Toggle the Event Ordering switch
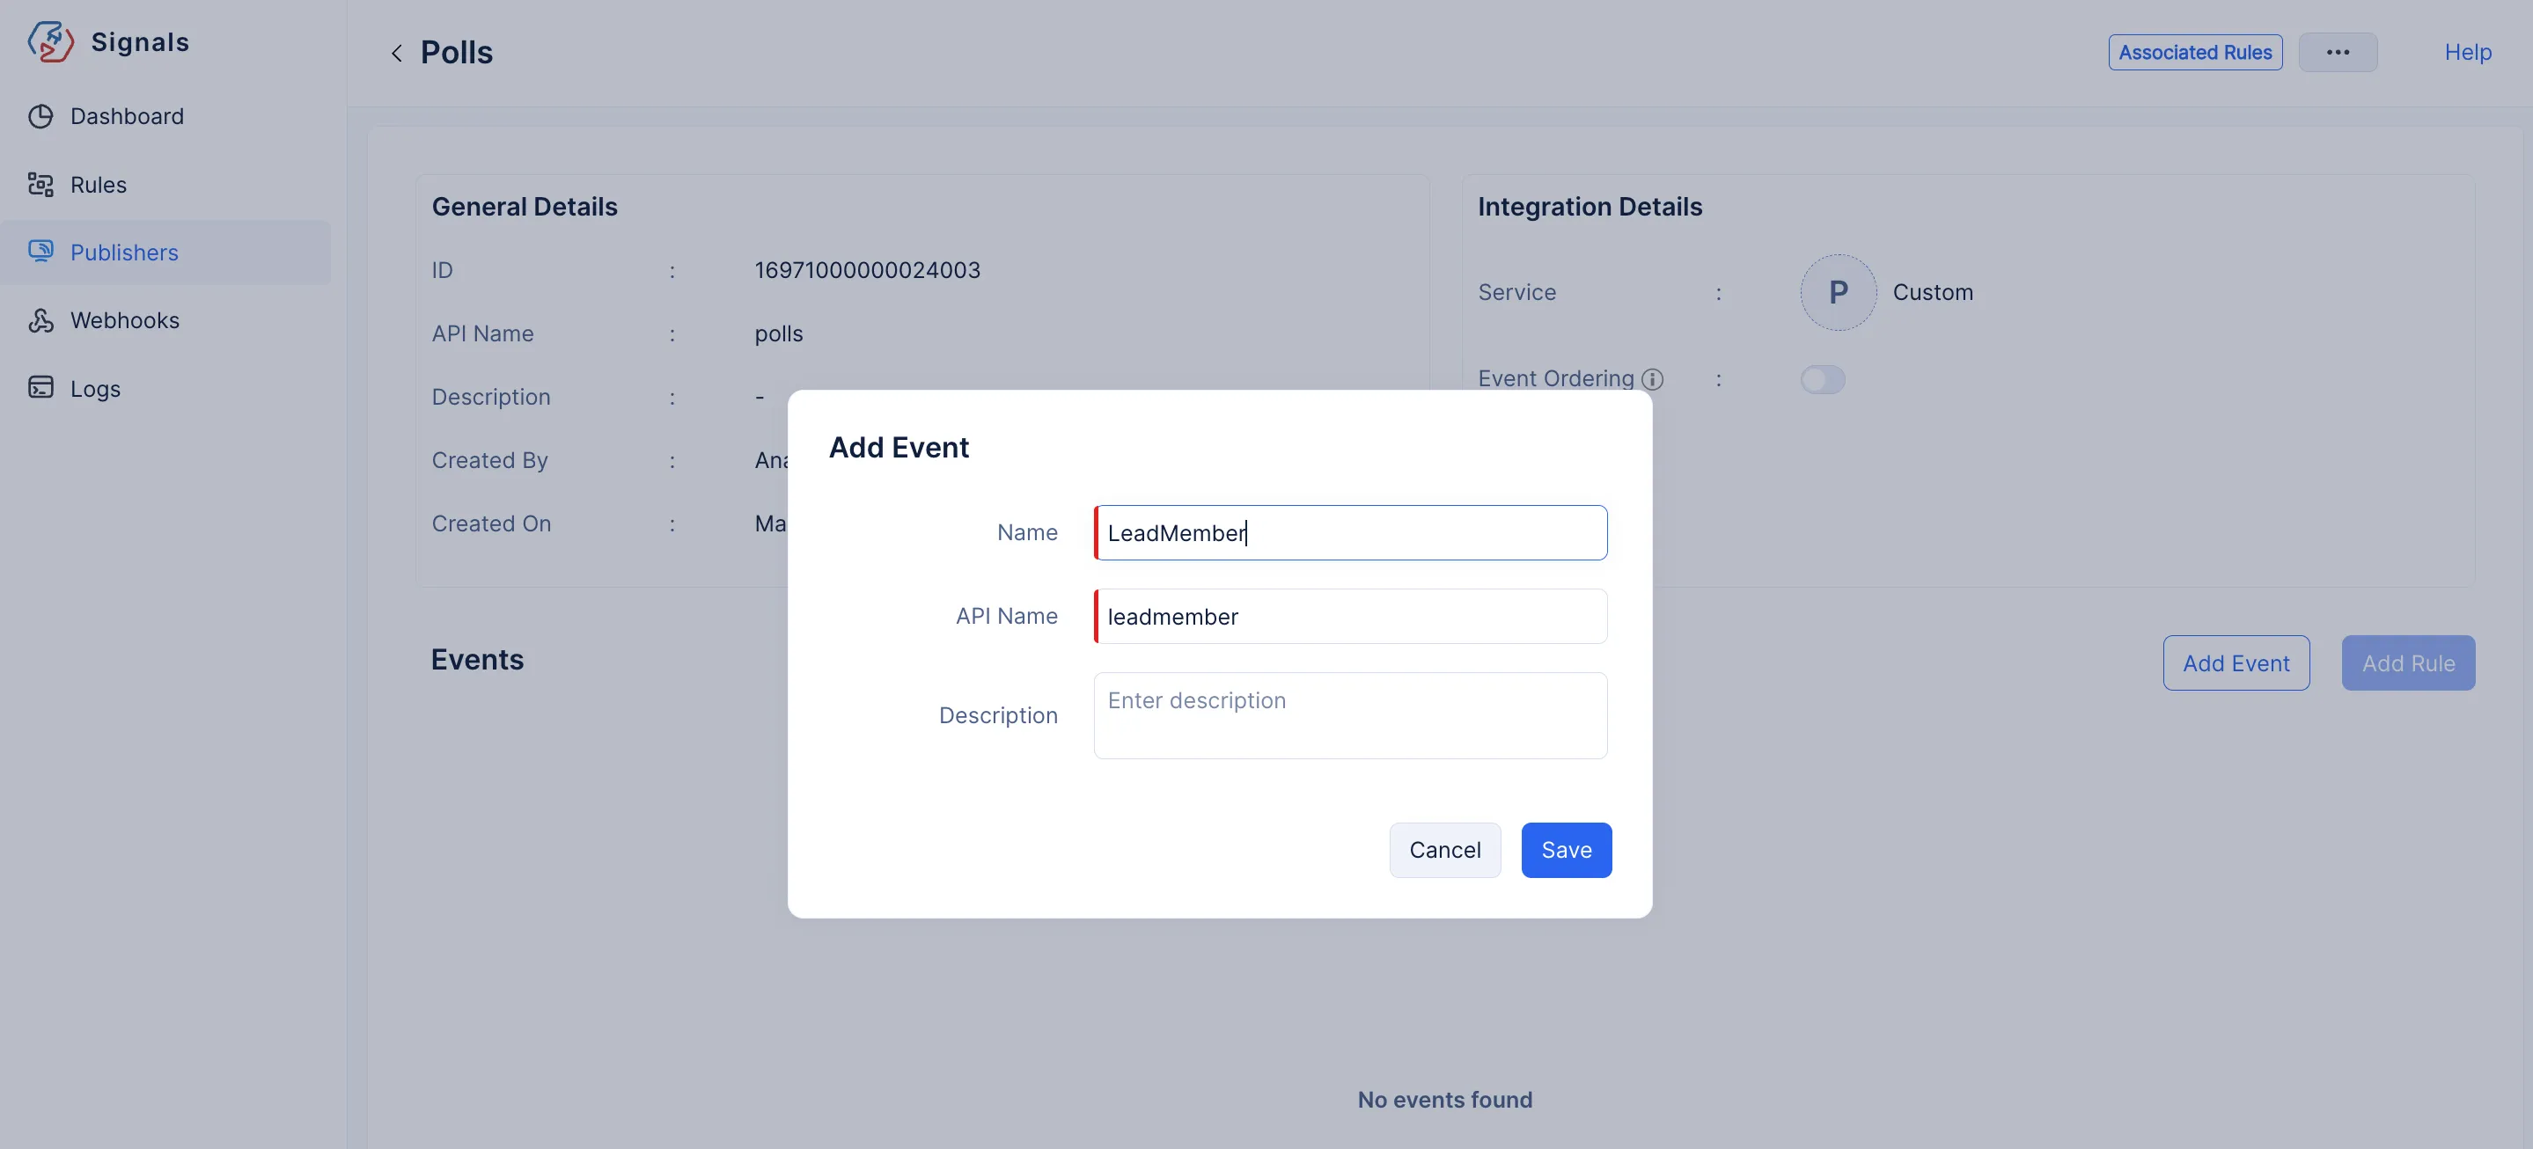The width and height of the screenshot is (2533, 1149). coord(1822,379)
